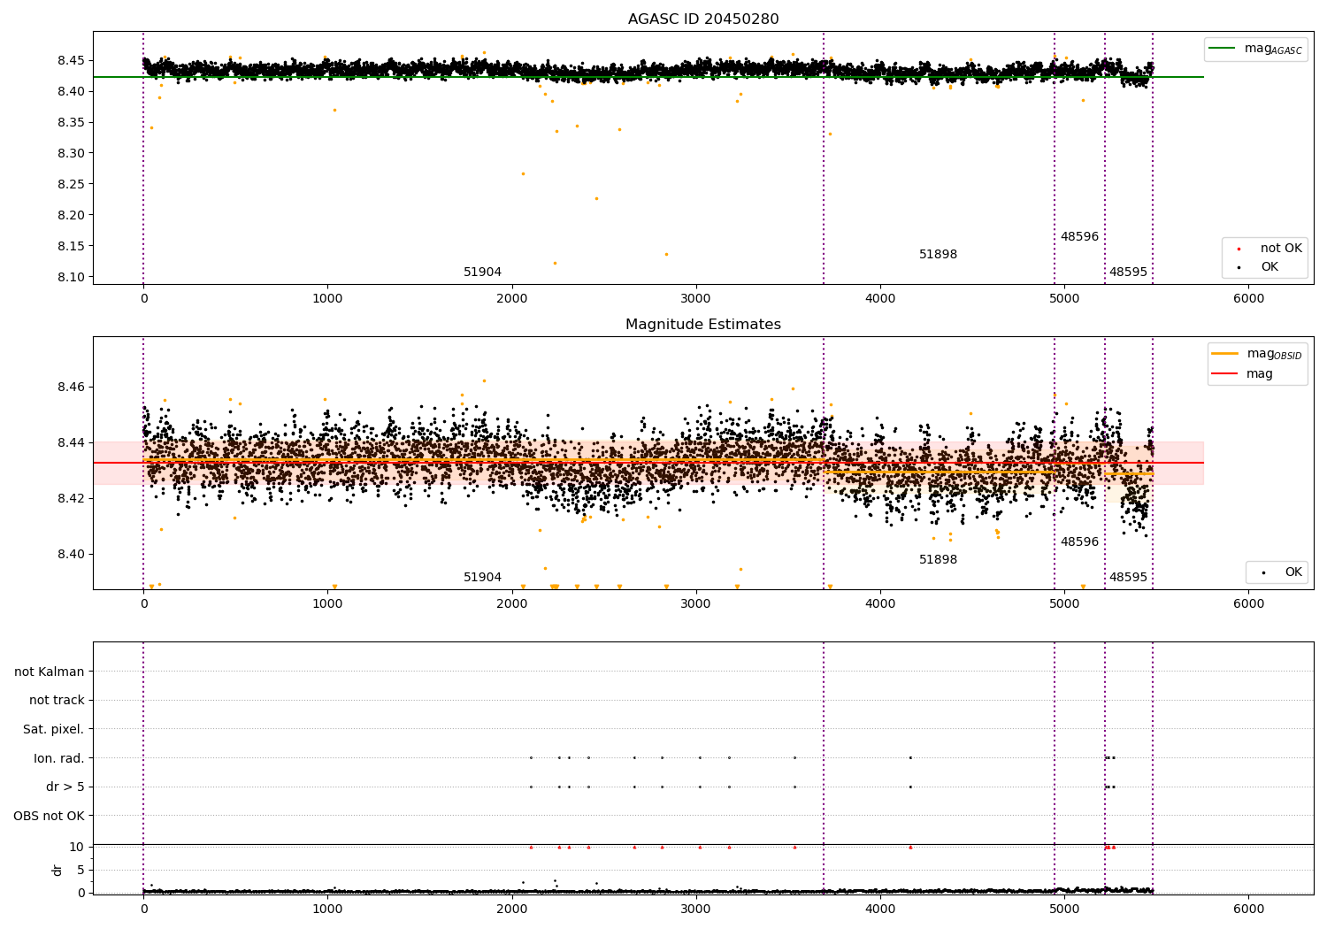Click the 8.46 y-axis tick label

(x=71, y=388)
